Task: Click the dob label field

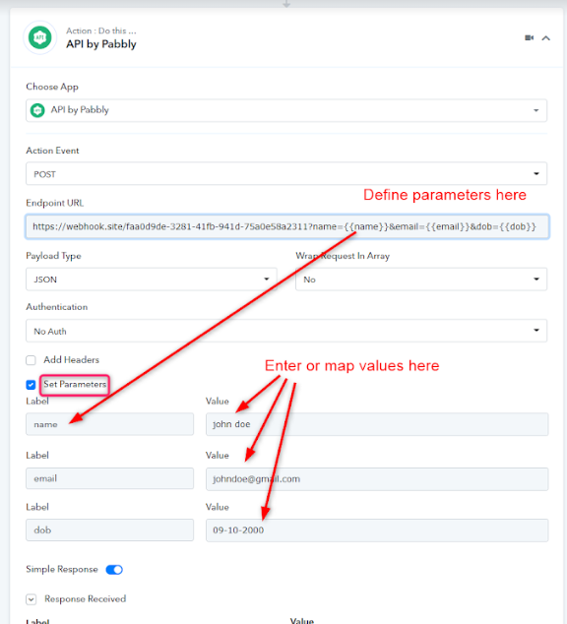Action: click(x=110, y=530)
